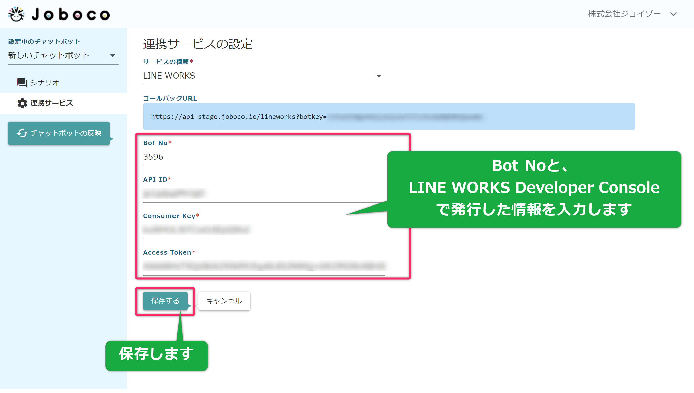
Task: Open the シナリオ sidebar menu item
Action: coord(63,83)
